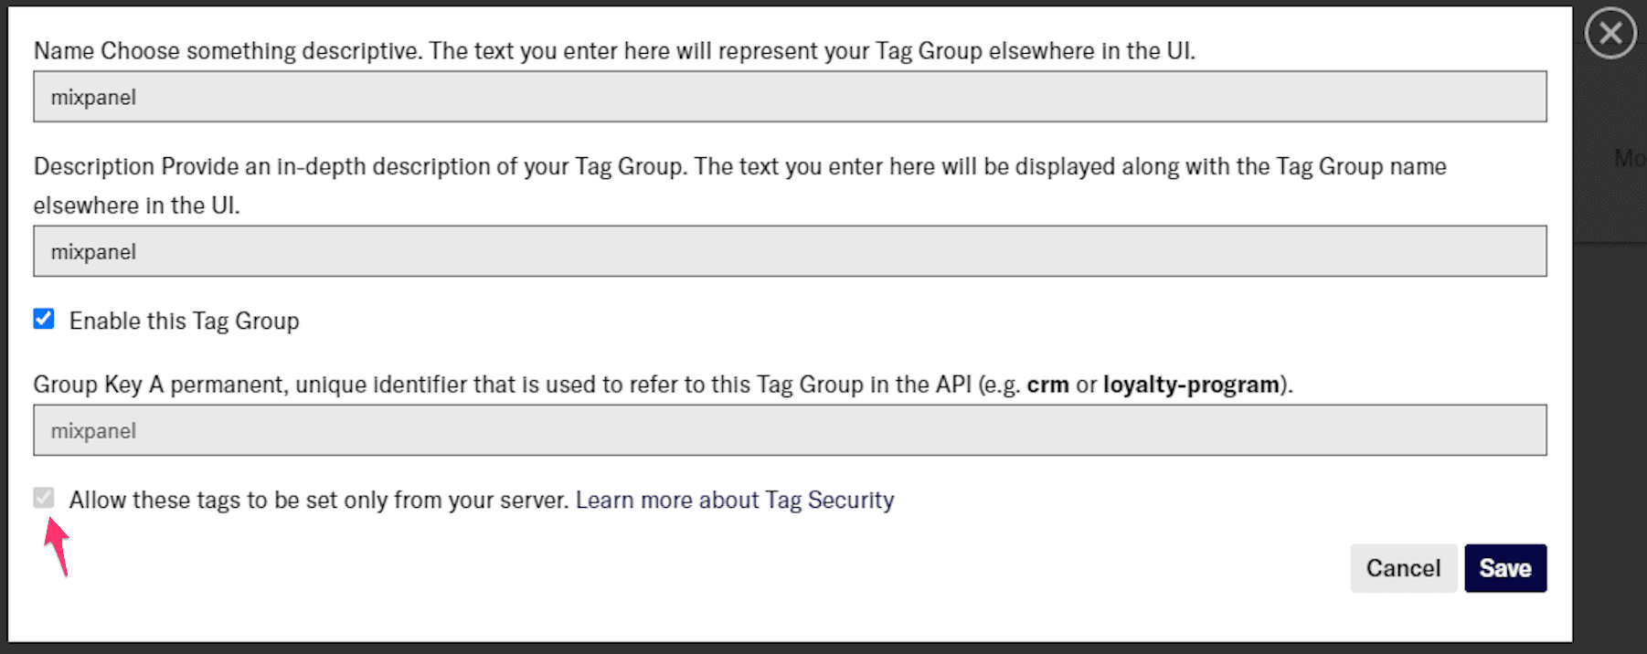Click the Name input field containing mixpanel
1647x654 pixels.
point(790,97)
